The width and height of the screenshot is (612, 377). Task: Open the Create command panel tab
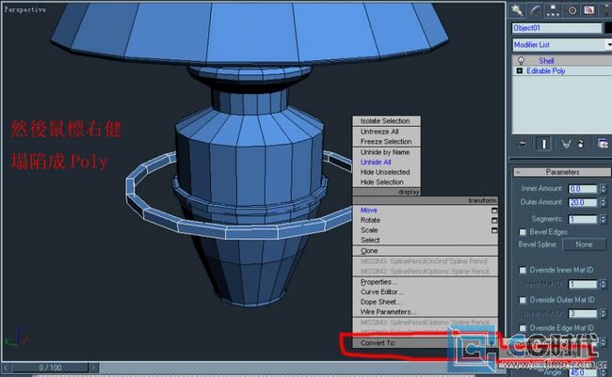[517, 10]
